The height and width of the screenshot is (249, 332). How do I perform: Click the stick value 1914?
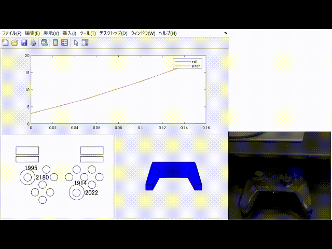pyautogui.click(x=80, y=183)
